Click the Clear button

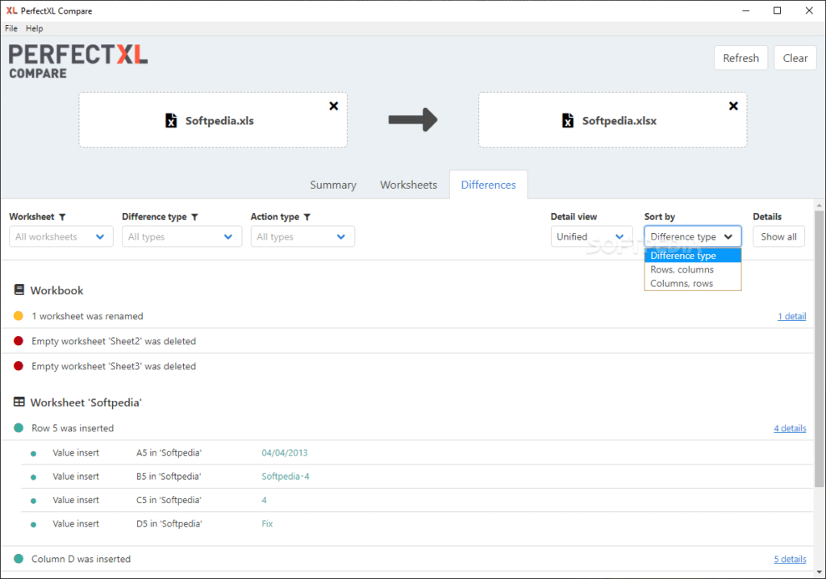[x=795, y=58]
